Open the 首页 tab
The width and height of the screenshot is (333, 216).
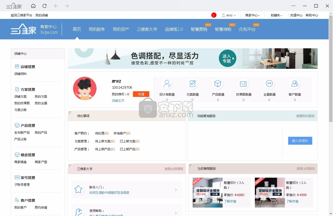pos(77,29)
